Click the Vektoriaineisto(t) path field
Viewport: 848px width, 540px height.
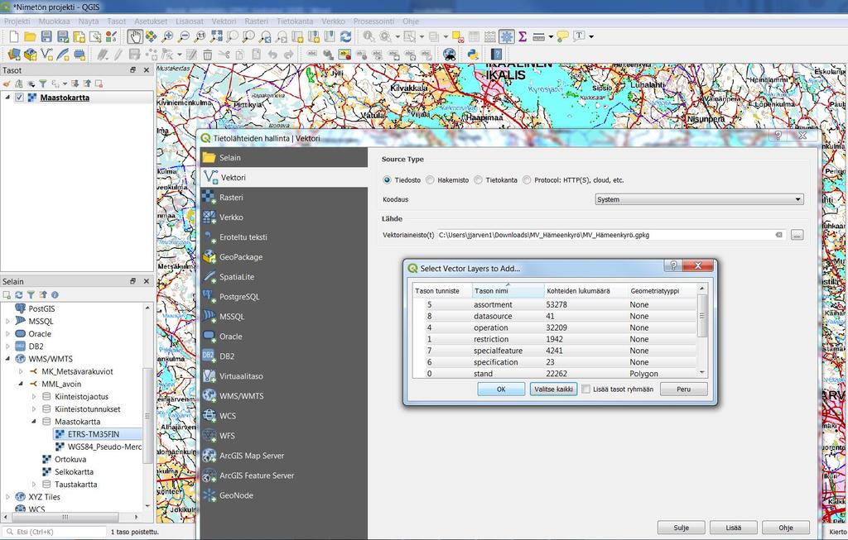pos(611,235)
